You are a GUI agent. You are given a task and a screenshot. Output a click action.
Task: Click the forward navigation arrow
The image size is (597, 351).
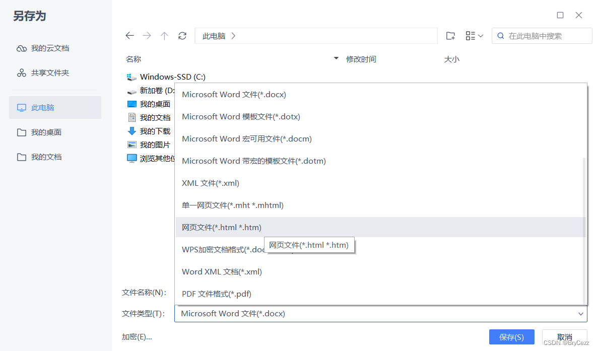[x=147, y=36]
